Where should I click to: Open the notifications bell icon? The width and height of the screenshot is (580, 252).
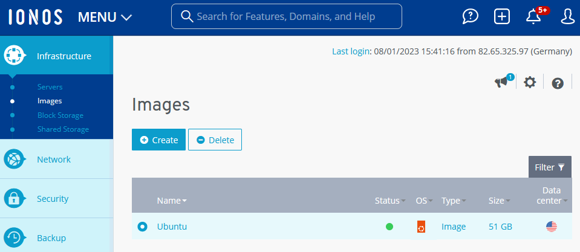[x=533, y=16]
